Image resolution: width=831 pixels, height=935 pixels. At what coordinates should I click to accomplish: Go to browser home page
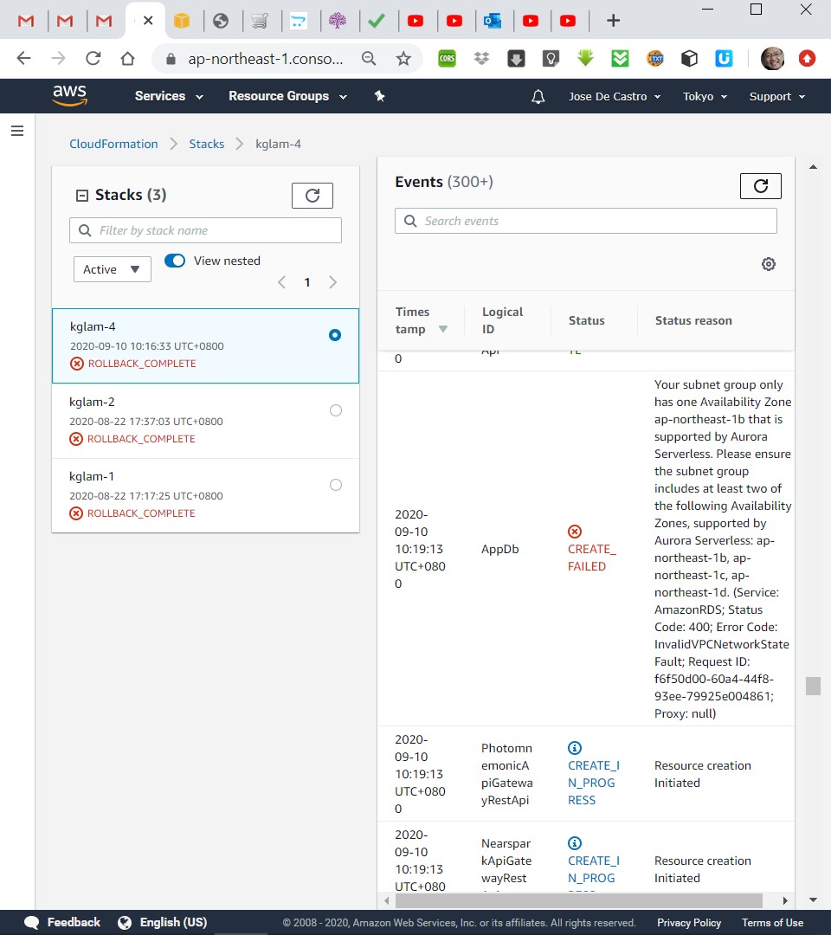tap(127, 59)
